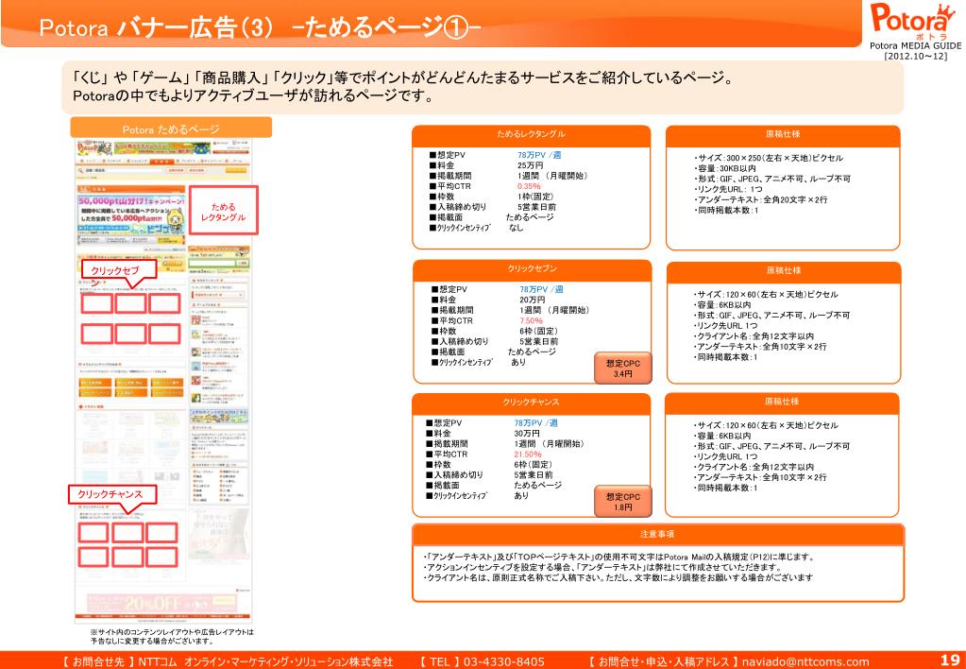
Task: Click the Potora logo in the header
Action: [x=912, y=21]
